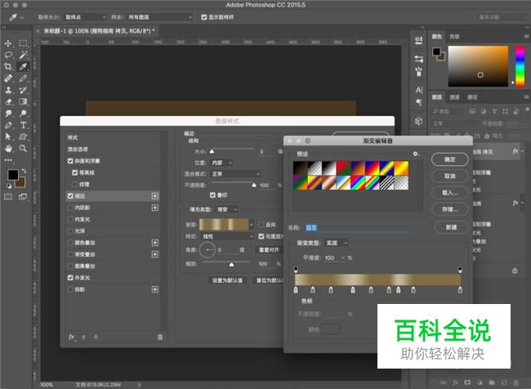Select the Zoom tool
The height and width of the screenshot is (389, 531).
click(x=24, y=149)
